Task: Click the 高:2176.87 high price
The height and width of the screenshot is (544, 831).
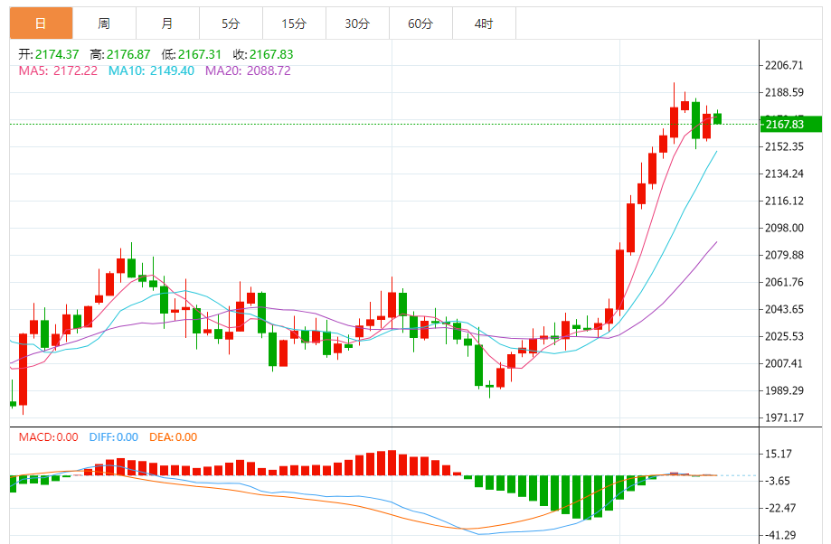Action: [119, 54]
